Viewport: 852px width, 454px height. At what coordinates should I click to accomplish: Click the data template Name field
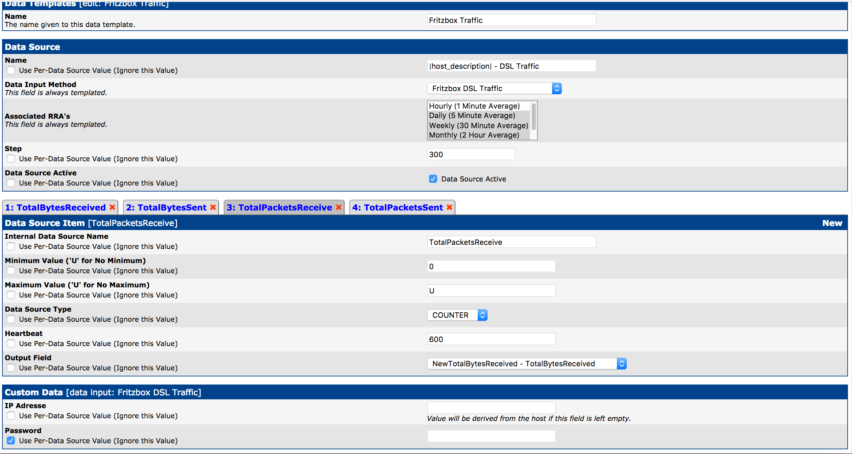(x=511, y=20)
